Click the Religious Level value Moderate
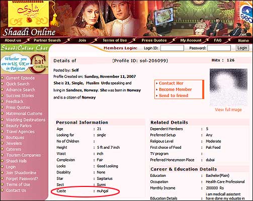Image resolution: width=253 pixels, height=201 pixels. (213, 141)
